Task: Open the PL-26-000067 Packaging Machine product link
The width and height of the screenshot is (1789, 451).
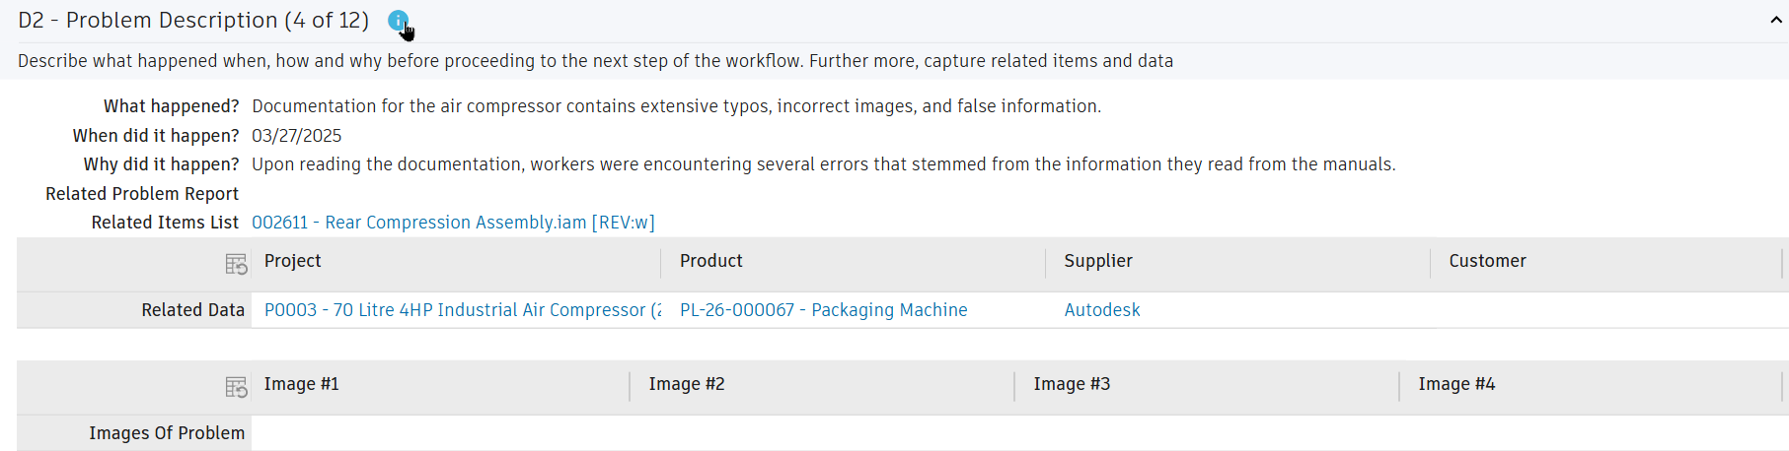Action: [823, 310]
